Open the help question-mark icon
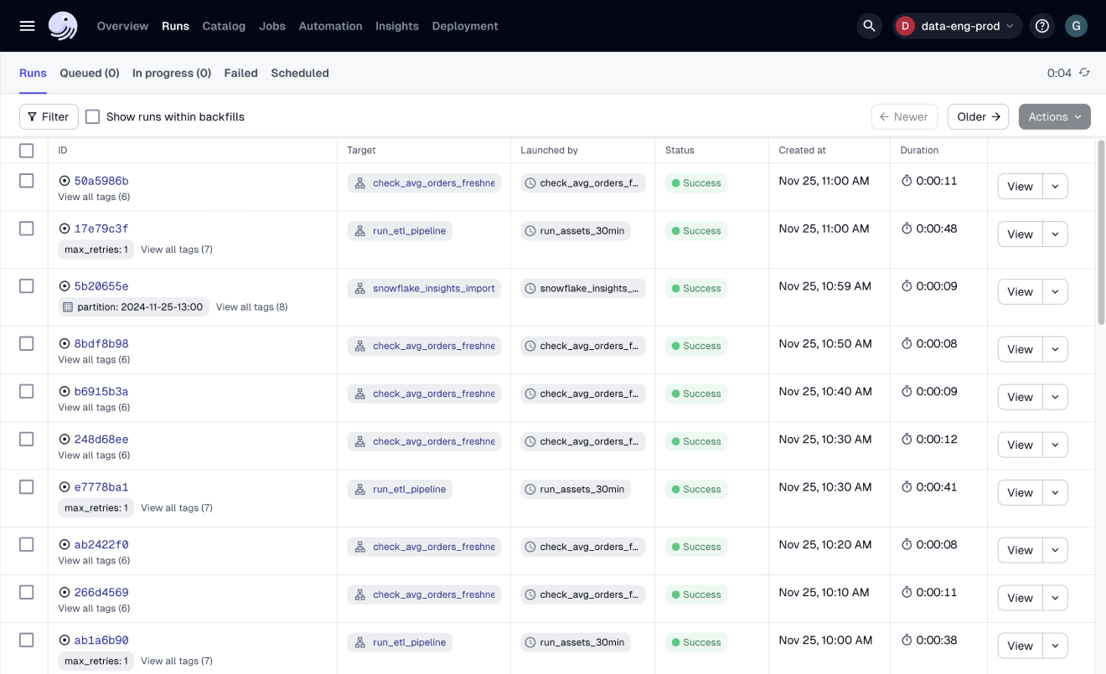 click(x=1041, y=25)
